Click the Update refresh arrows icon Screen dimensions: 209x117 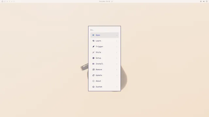pyautogui.click(x=93, y=75)
